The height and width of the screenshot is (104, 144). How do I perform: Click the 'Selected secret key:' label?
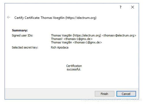25,48
